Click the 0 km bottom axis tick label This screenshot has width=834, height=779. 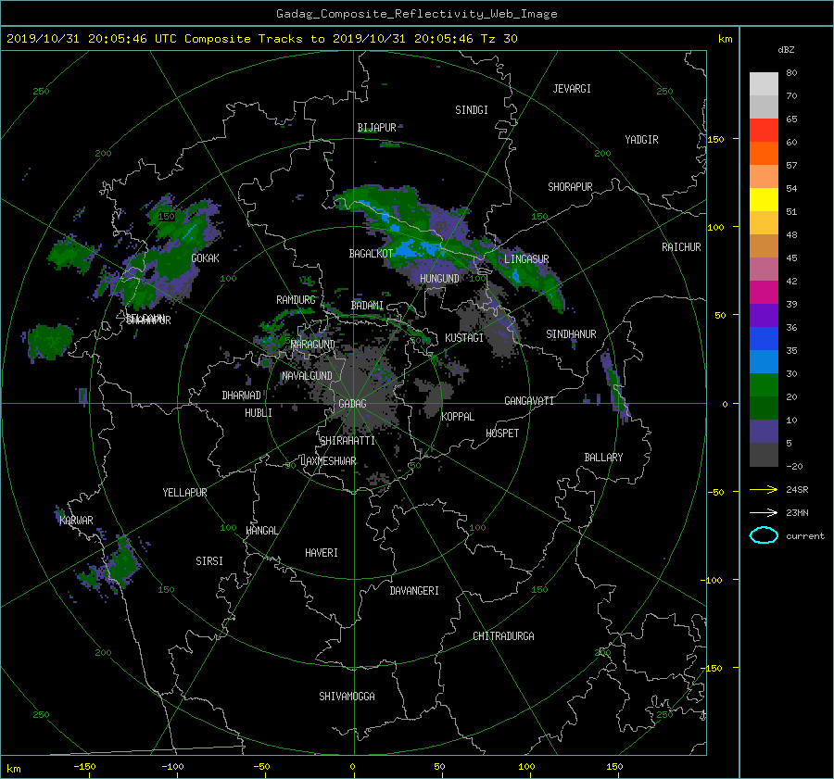point(352,767)
